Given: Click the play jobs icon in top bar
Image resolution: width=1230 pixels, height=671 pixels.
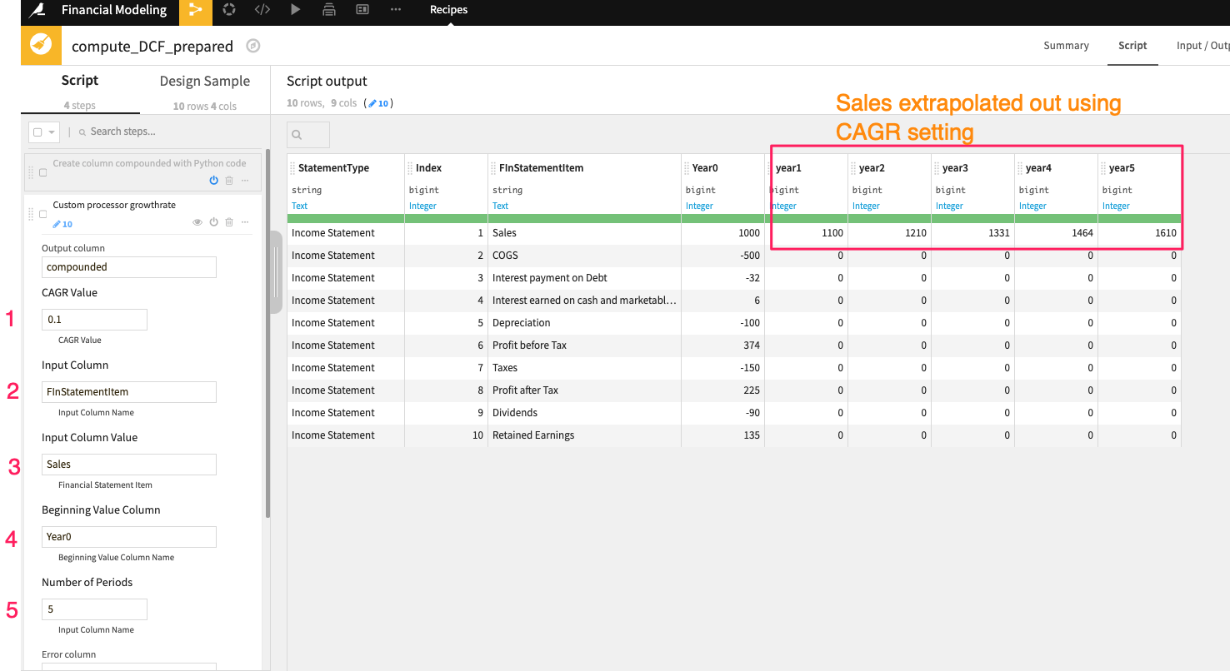Looking at the screenshot, I should (296, 10).
